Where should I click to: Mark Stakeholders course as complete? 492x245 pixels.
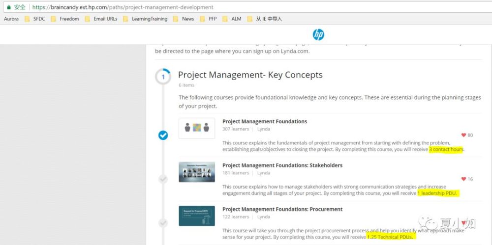(163, 179)
